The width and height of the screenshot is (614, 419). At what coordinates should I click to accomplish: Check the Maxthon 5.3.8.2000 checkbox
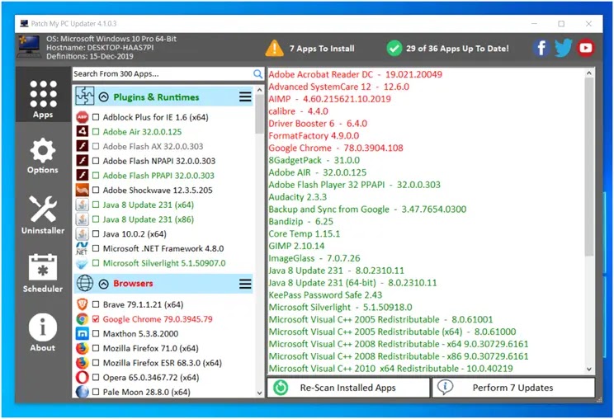tap(96, 334)
